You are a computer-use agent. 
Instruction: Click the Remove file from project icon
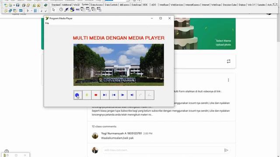point(38,5)
